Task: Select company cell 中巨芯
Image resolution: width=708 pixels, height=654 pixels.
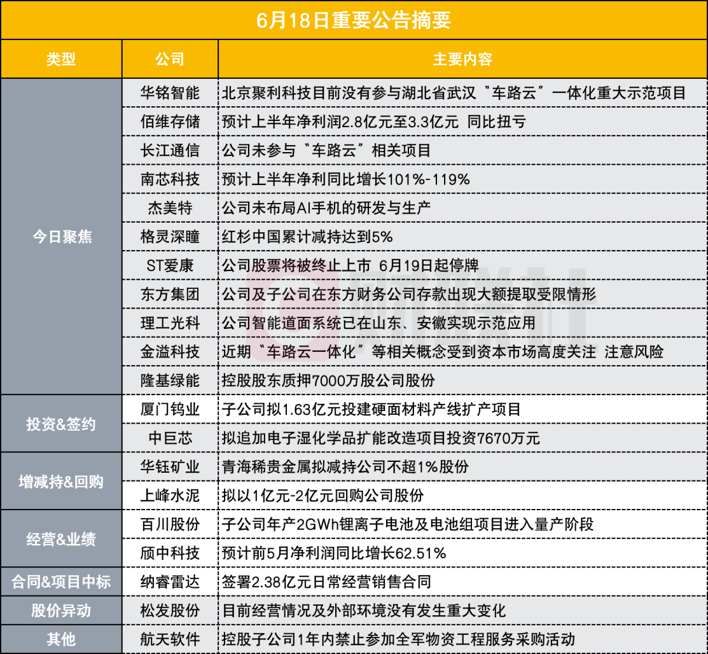Action: click(170, 438)
